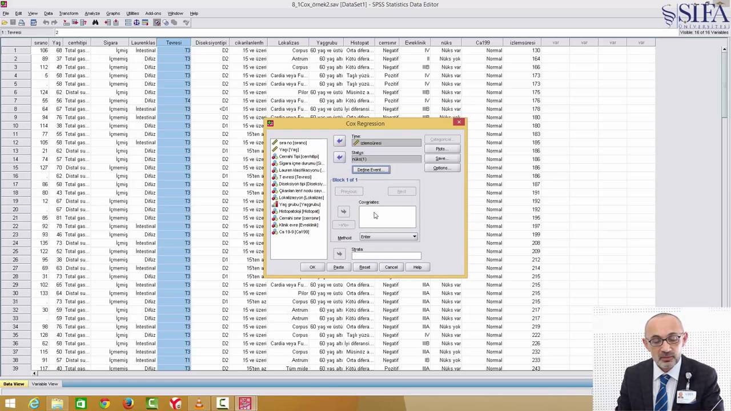Open Internet Explorer from the taskbar
The height and width of the screenshot is (411, 731).
[34, 404]
